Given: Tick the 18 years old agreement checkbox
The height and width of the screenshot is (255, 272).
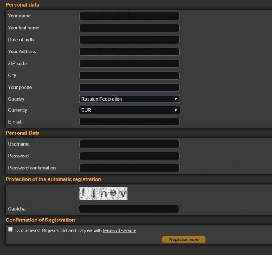Looking at the screenshot, I should 10,230.
